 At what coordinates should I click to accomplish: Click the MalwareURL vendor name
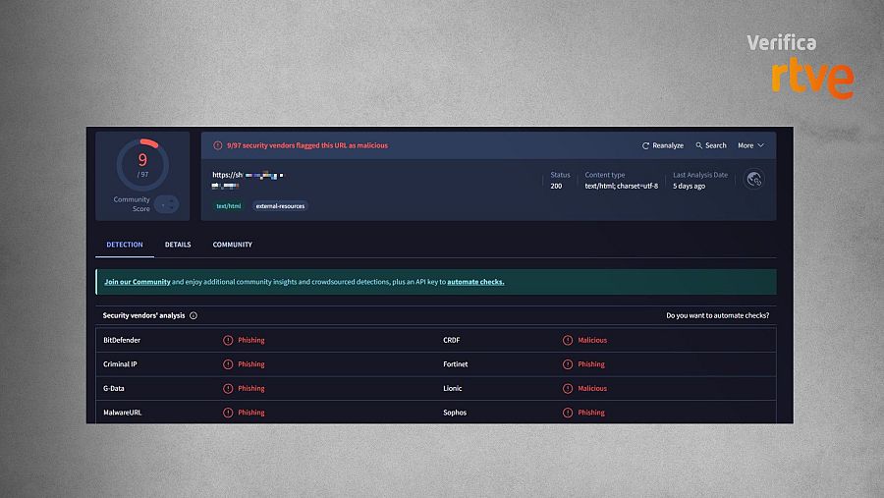pos(123,413)
